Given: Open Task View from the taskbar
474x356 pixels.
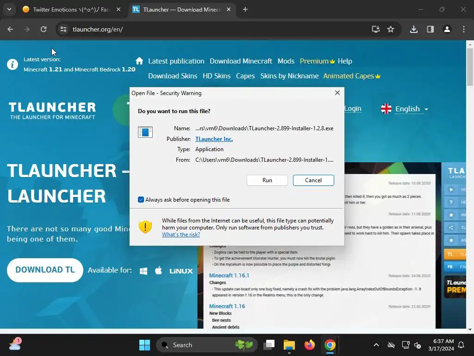Looking at the screenshot, I should point(269,345).
